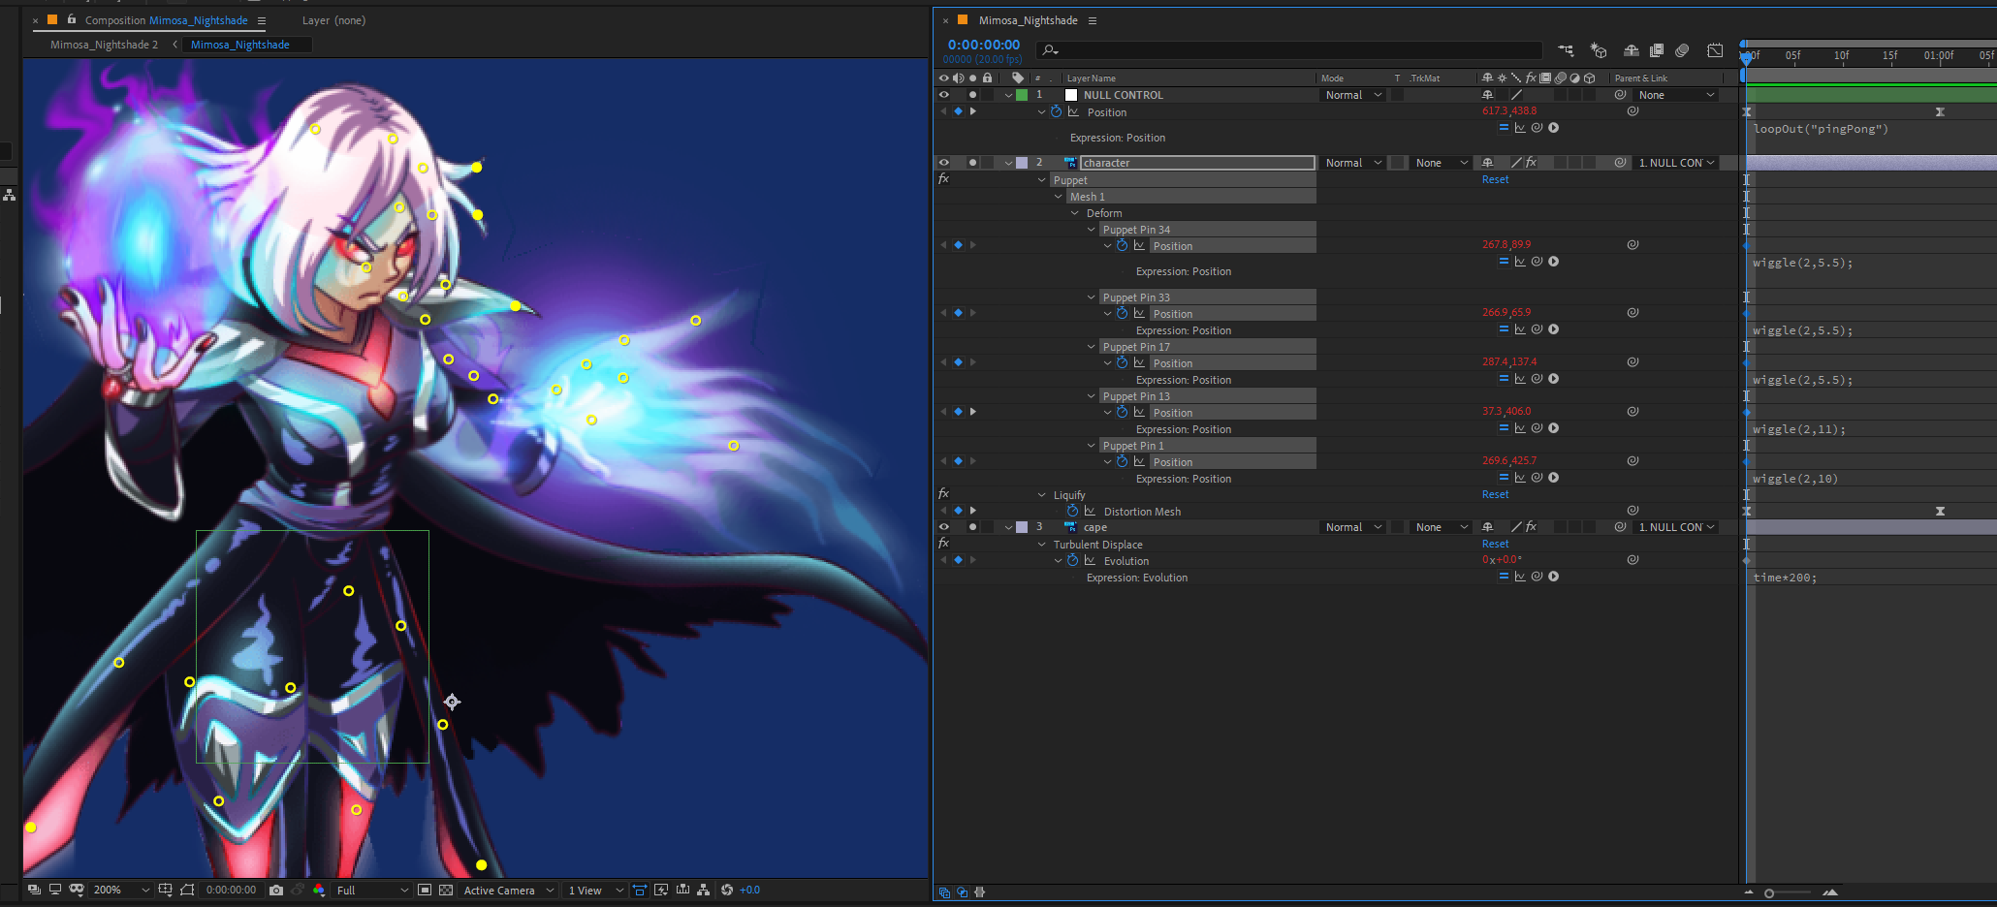Open the Graph Editor in the timeline
The image size is (1997, 907).
pyautogui.click(x=1715, y=50)
